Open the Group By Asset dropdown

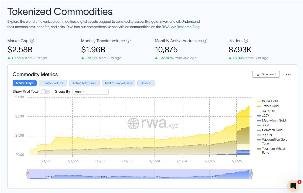click(x=90, y=92)
